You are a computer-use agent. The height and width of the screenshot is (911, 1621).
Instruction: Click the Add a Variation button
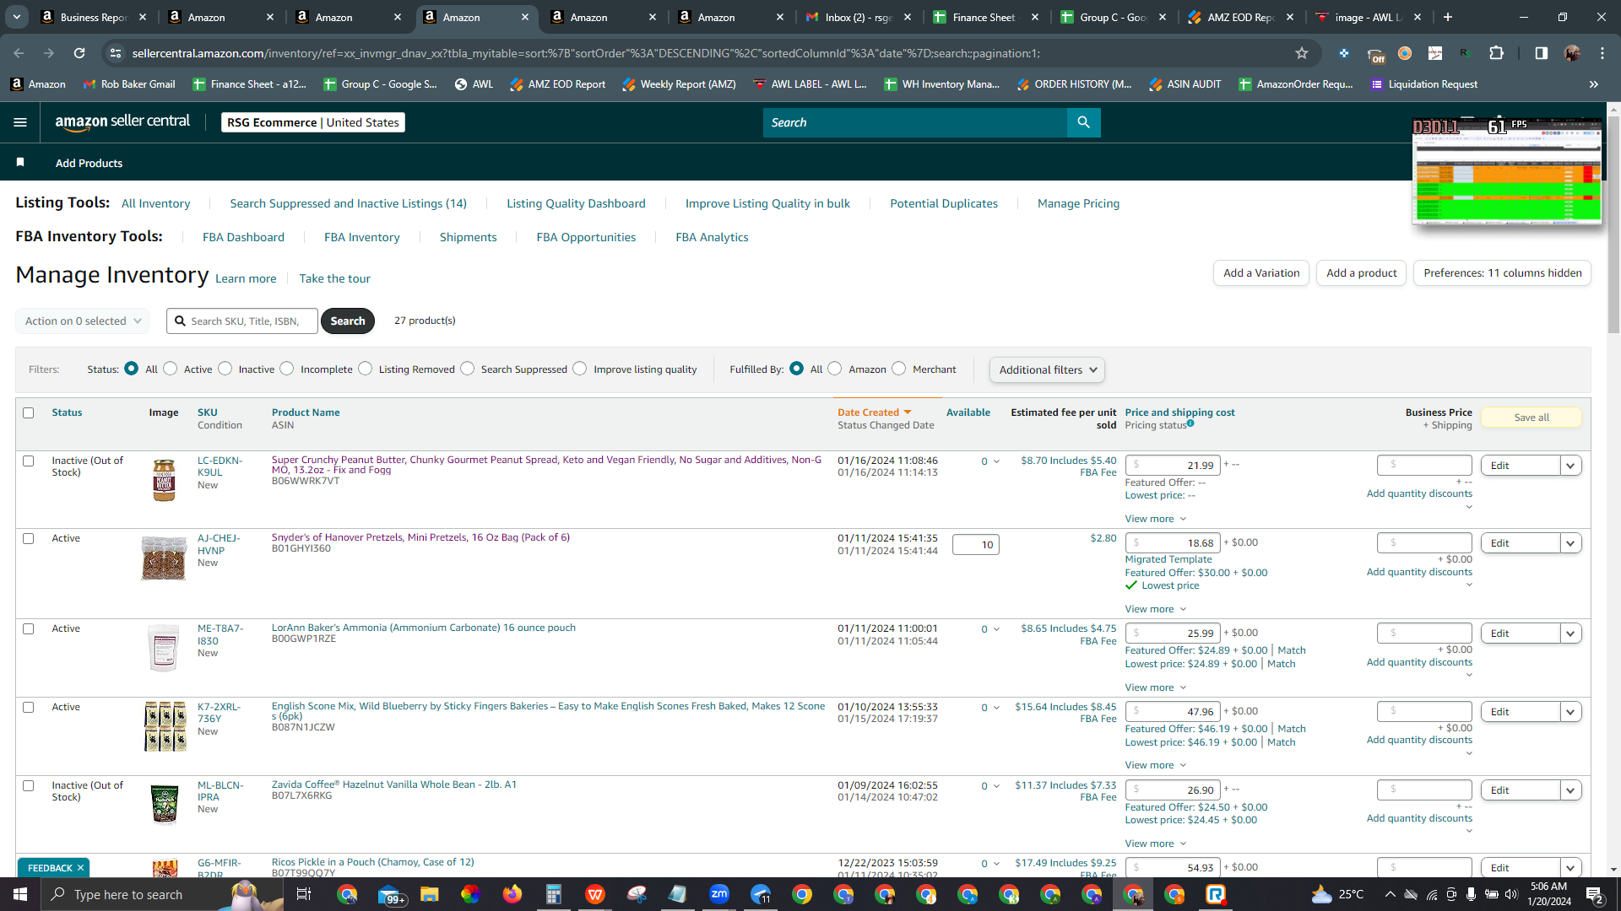1261,273
